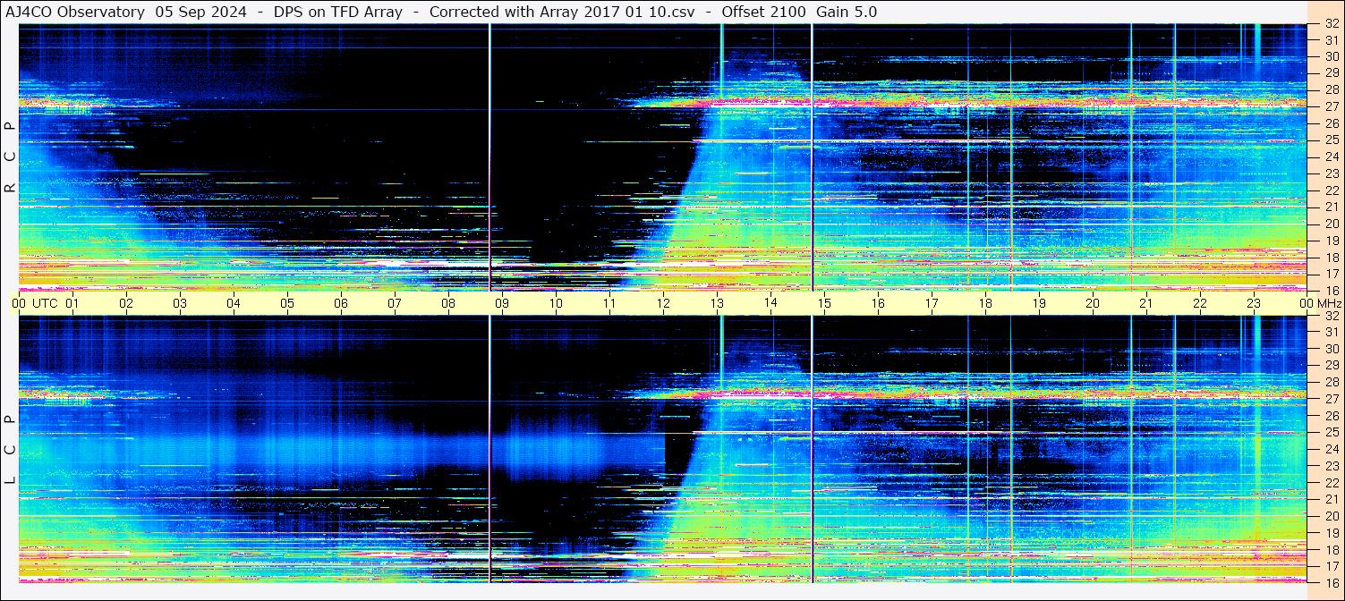Click the 28 MHz tick of RCP panel
This screenshot has width=1345, height=601.
coord(1331,90)
